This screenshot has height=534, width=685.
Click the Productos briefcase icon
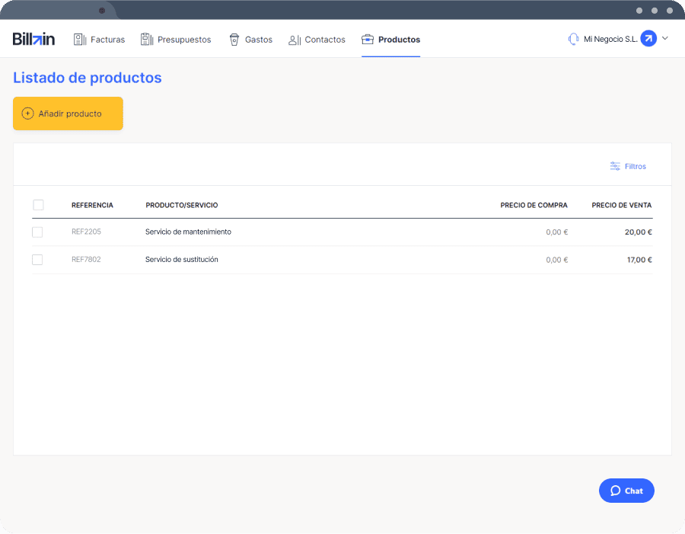click(368, 40)
